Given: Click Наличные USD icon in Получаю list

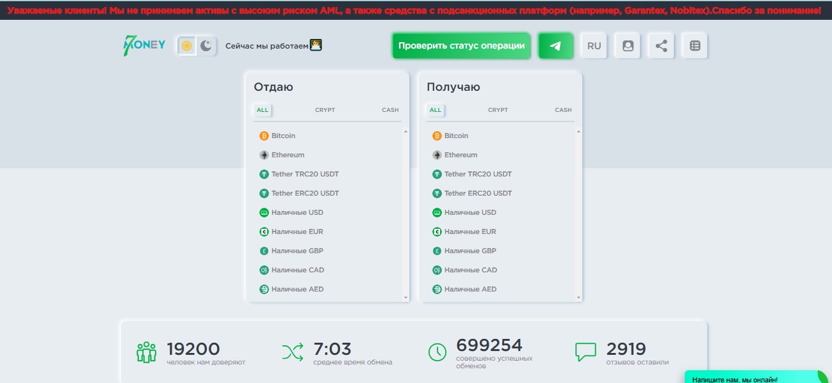Looking at the screenshot, I should pyautogui.click(x=437, y=212).
